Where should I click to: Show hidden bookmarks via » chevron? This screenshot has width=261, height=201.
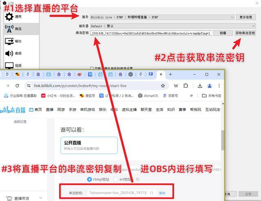[191, 95]
